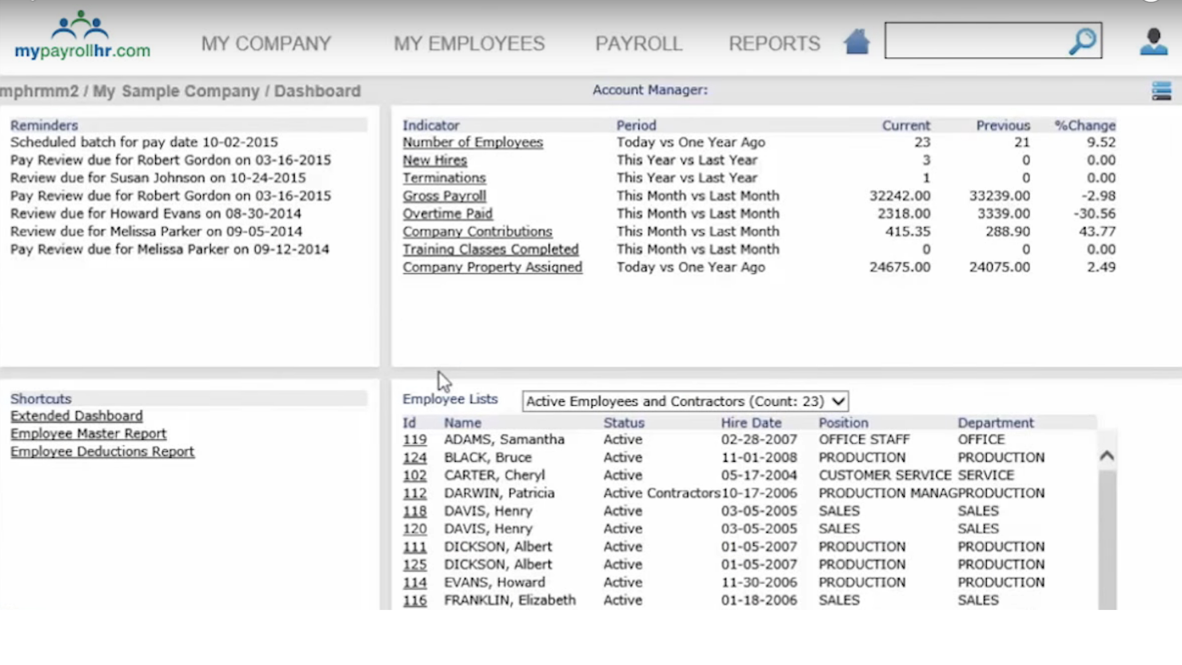Open Company Property Assigned indicator
The height and width of the screenshot is (665, 1182).
point(492,268)
